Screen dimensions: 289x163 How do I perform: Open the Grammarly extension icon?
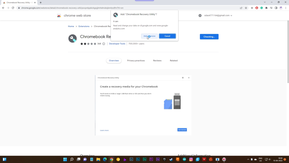(262, 8)
